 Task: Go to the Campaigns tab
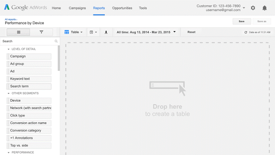[x=77, y=8]
